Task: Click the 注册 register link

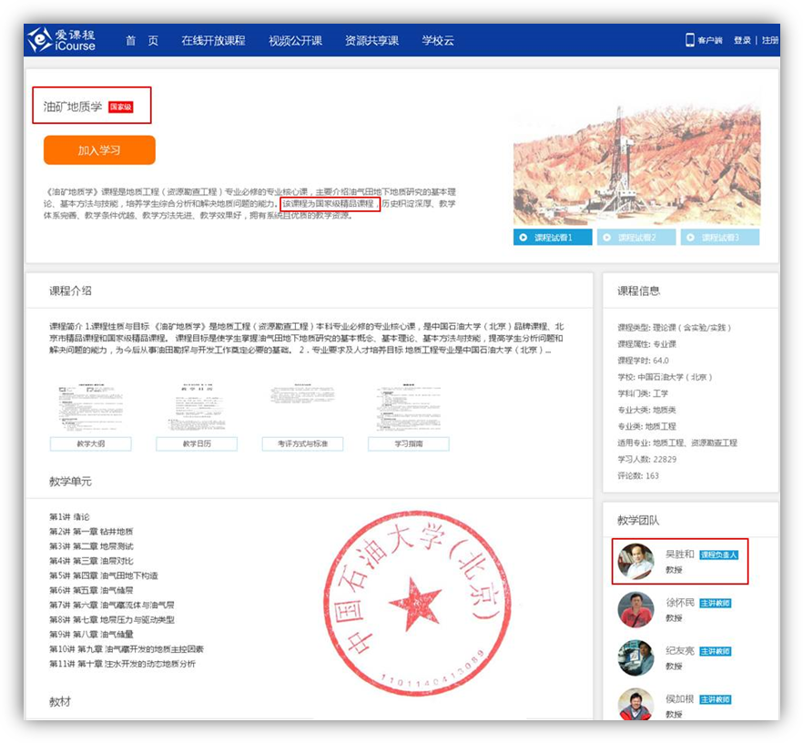Action: click(769, 41)
